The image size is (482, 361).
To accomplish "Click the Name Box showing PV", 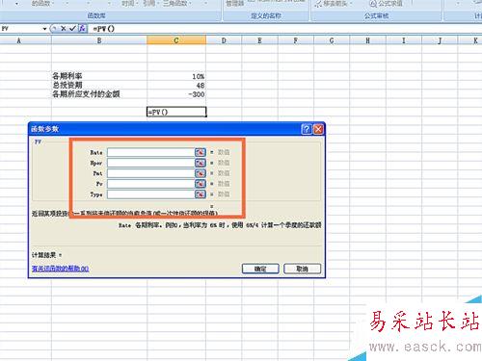I will pyautogui.click(x=21, y=29).
